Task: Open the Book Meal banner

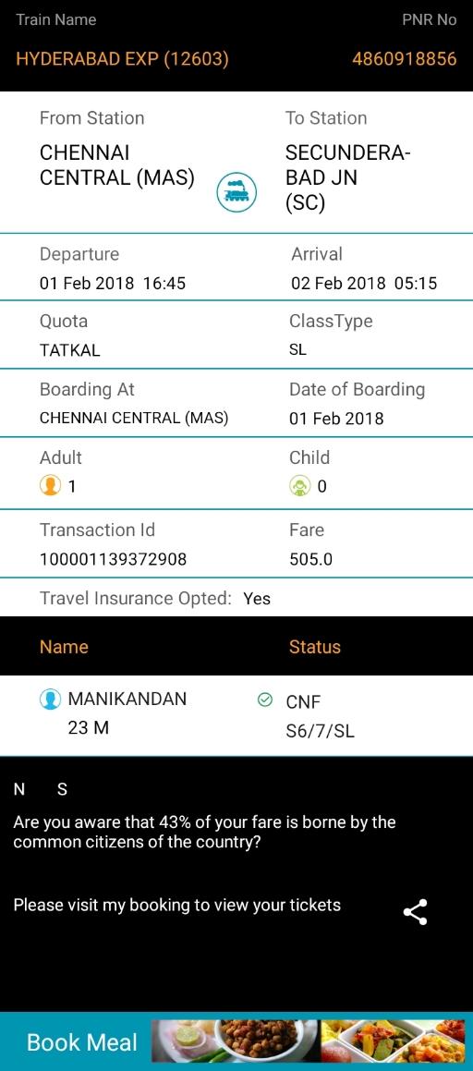Action: [236, 1041]
